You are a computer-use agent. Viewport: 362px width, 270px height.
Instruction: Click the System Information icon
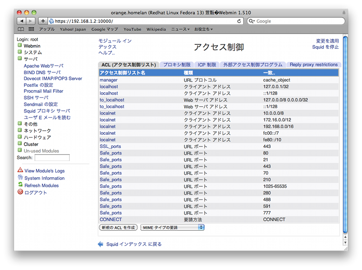(20, 178)
